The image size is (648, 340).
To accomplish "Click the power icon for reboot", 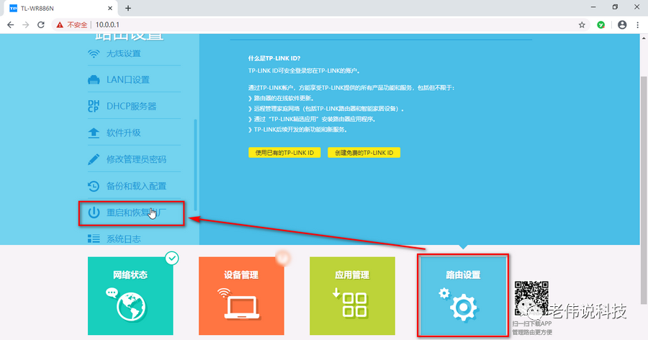I will point(94,212).
